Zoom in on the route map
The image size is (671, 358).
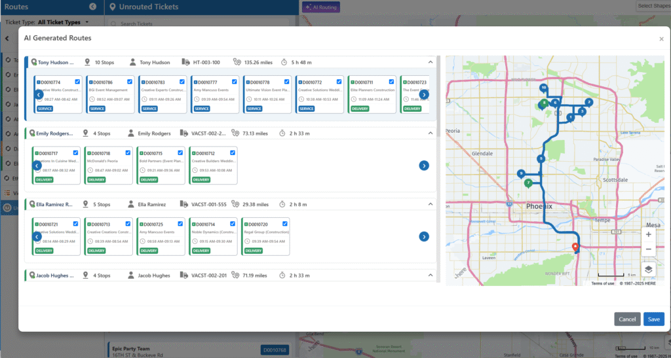648,234
